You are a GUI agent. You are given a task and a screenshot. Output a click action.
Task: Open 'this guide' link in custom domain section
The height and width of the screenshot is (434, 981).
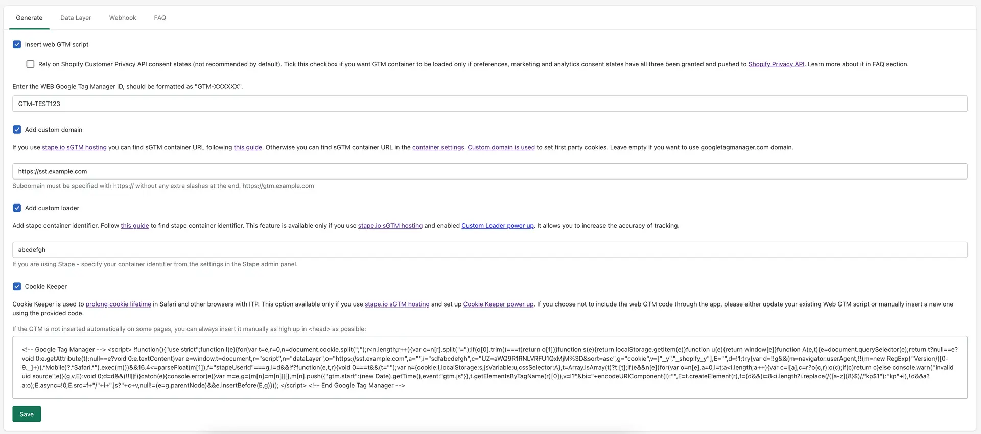pyautogui.click(x=248, y=147)
